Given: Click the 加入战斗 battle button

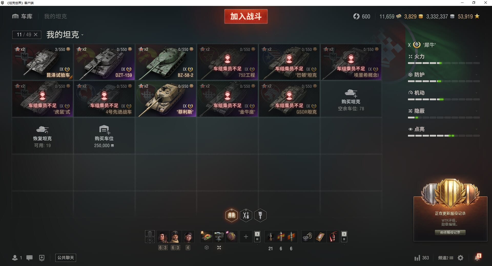Looking at the screenshot, I should point(246,16).
